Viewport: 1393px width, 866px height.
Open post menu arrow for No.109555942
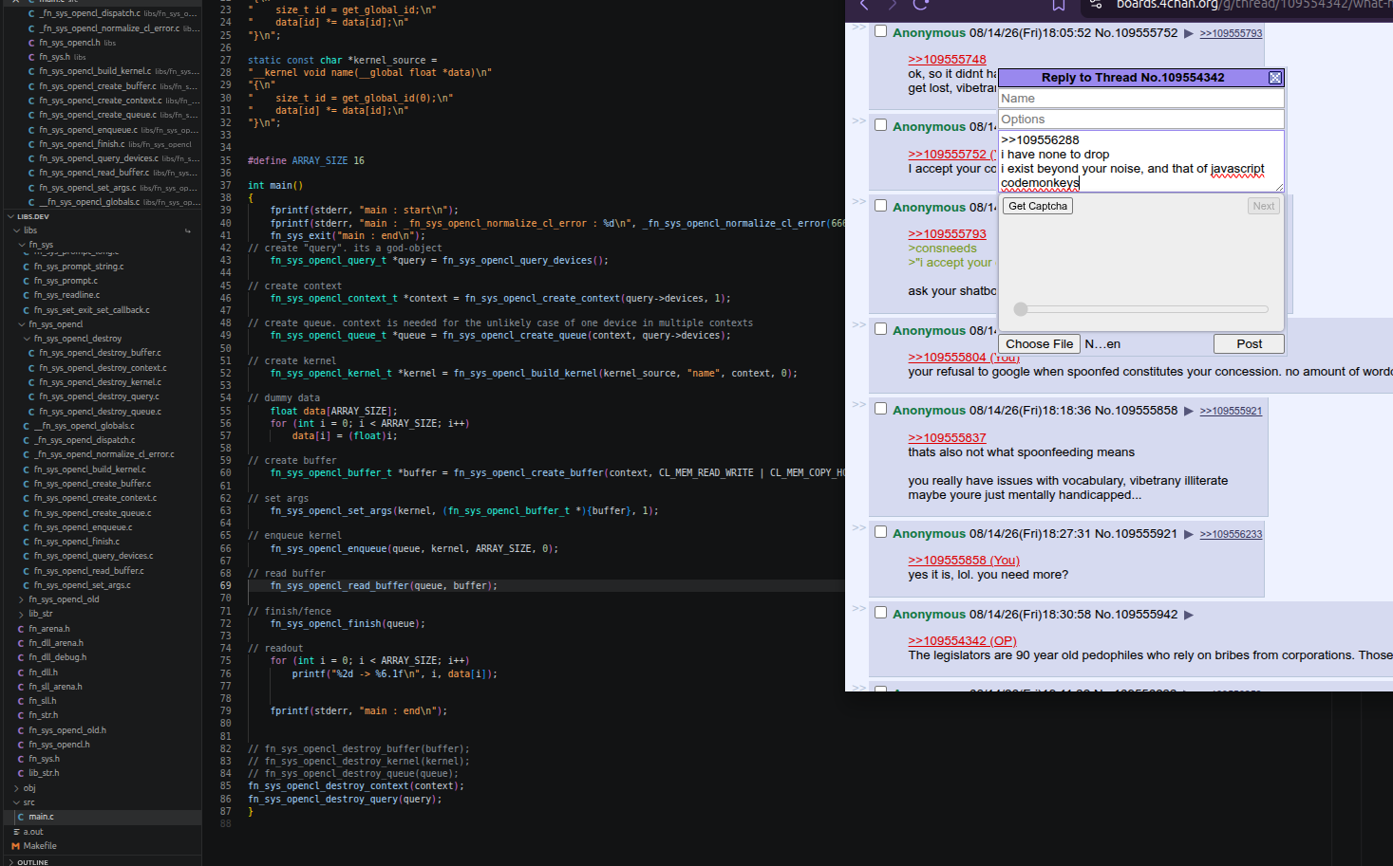coord(1188,615)
